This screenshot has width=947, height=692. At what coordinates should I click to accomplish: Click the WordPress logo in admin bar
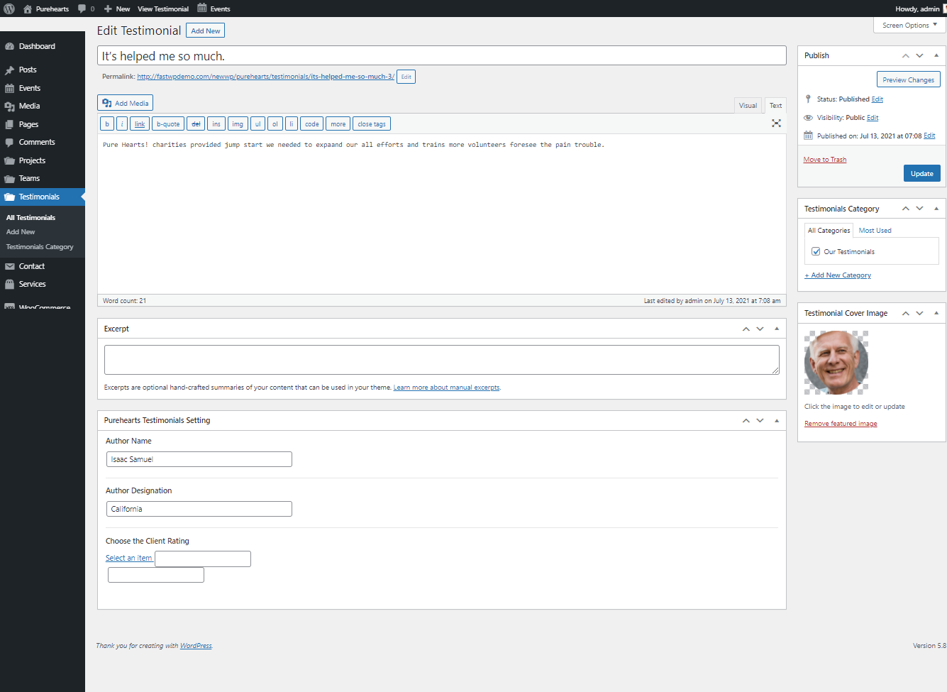(9, 9)
